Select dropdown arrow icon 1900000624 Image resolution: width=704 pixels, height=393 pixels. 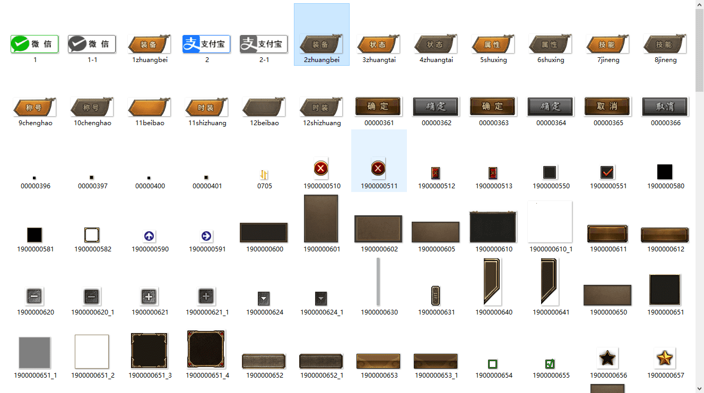pos(264,299)
